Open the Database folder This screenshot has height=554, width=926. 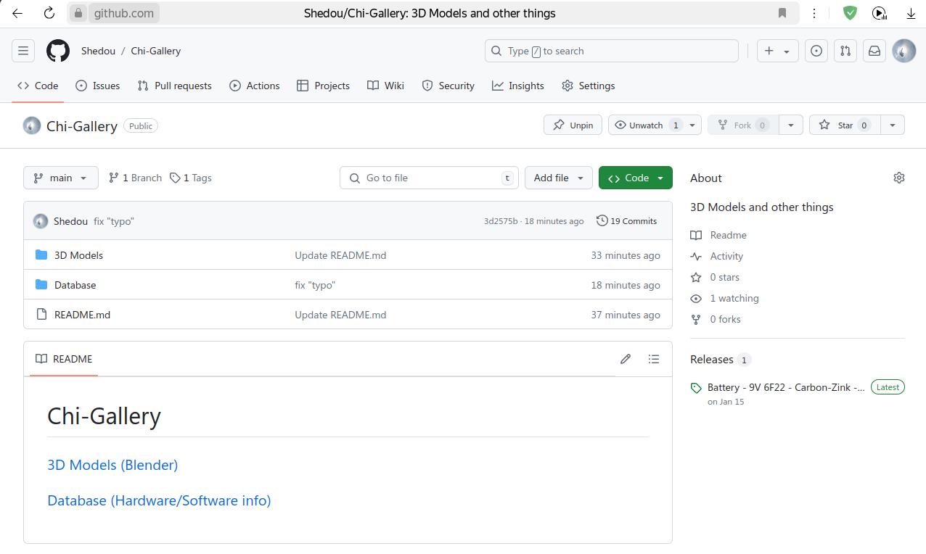coord(75,285)
